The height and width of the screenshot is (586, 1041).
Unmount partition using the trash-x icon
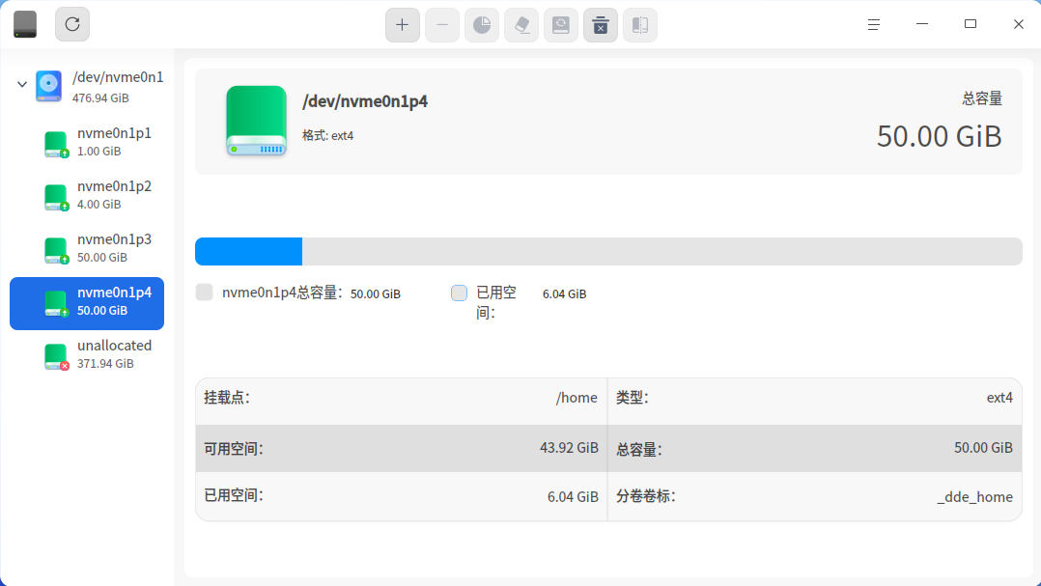coord(601,25)
